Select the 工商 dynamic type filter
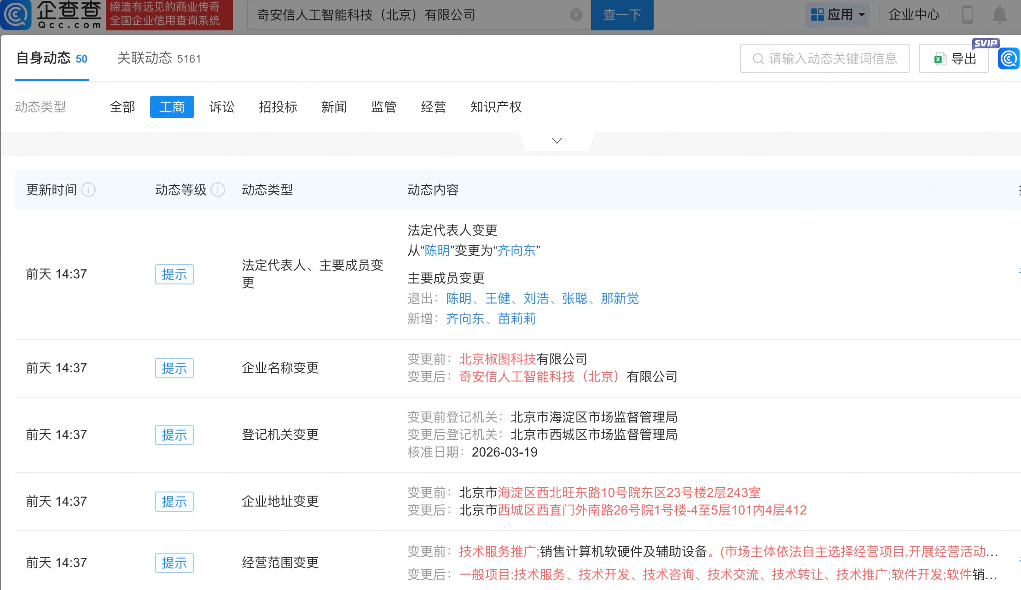1021x590 pixels. click(x=172, y=107)
